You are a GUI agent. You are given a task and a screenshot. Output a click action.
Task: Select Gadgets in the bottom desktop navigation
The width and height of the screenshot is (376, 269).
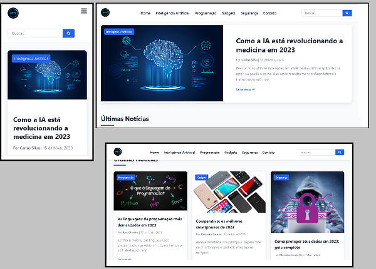pos(231,153)
